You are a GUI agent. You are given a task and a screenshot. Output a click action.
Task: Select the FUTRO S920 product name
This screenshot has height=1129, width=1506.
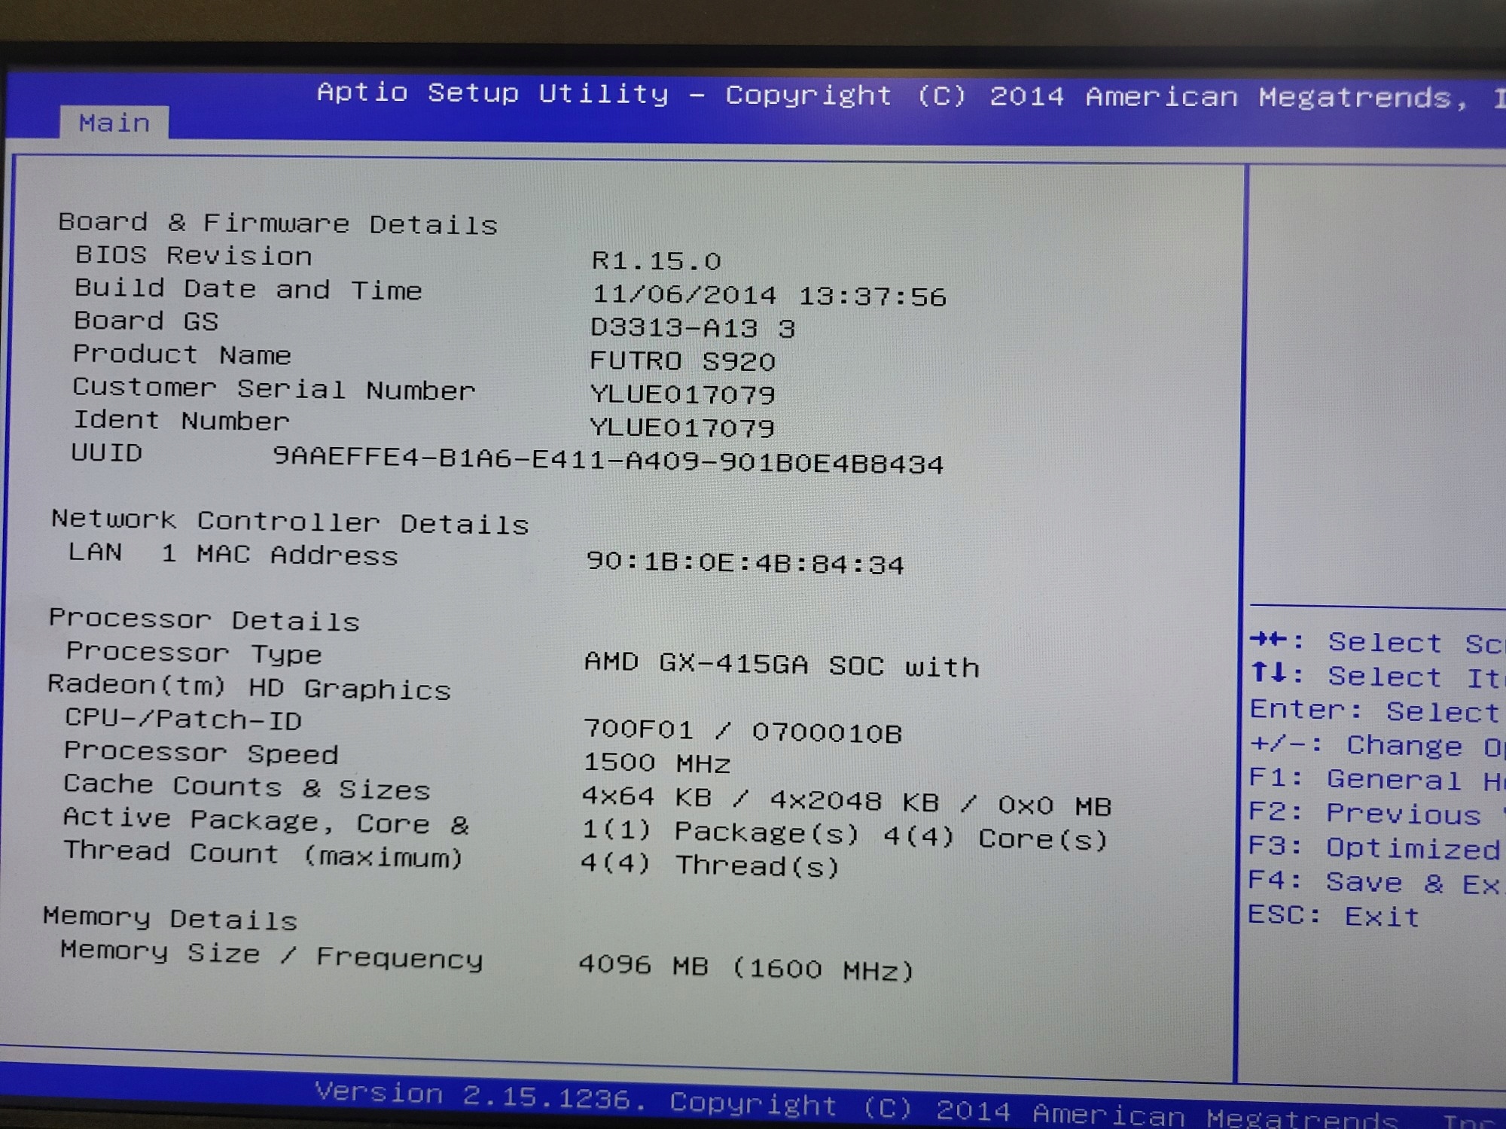tap(682, 361)
